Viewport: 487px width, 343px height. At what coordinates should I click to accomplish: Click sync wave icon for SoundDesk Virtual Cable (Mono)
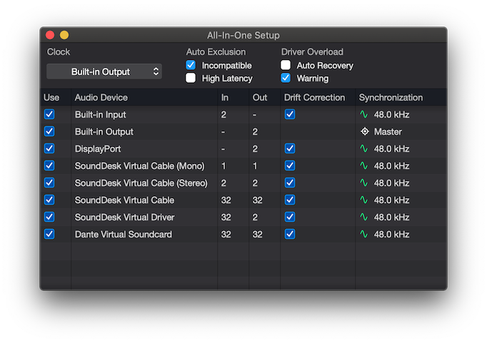click(x=363, y=166)
